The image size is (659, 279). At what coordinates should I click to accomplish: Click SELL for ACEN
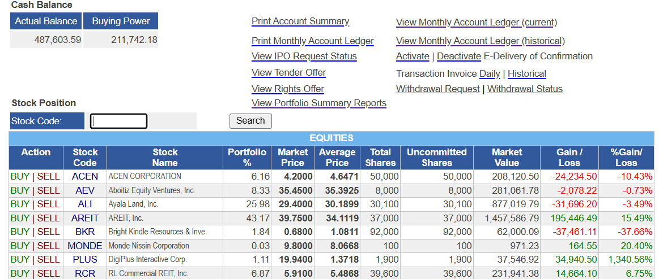coord(48,176)
